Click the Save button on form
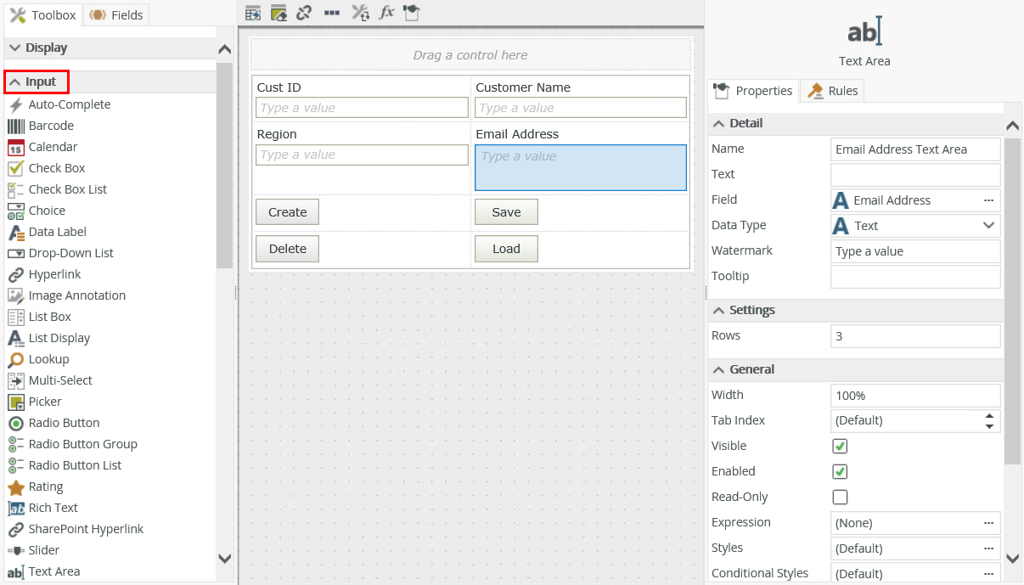Image resolution: width=1024 pixels, height=585 pixels. coord(506,212)
